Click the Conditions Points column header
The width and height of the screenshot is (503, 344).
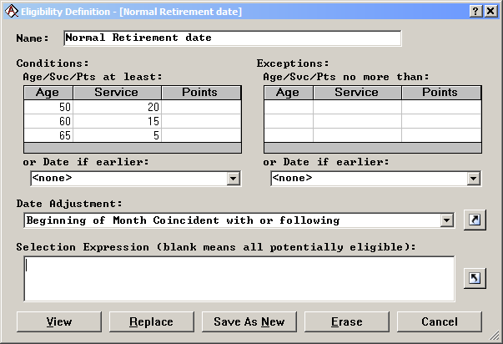coord(200,93)
